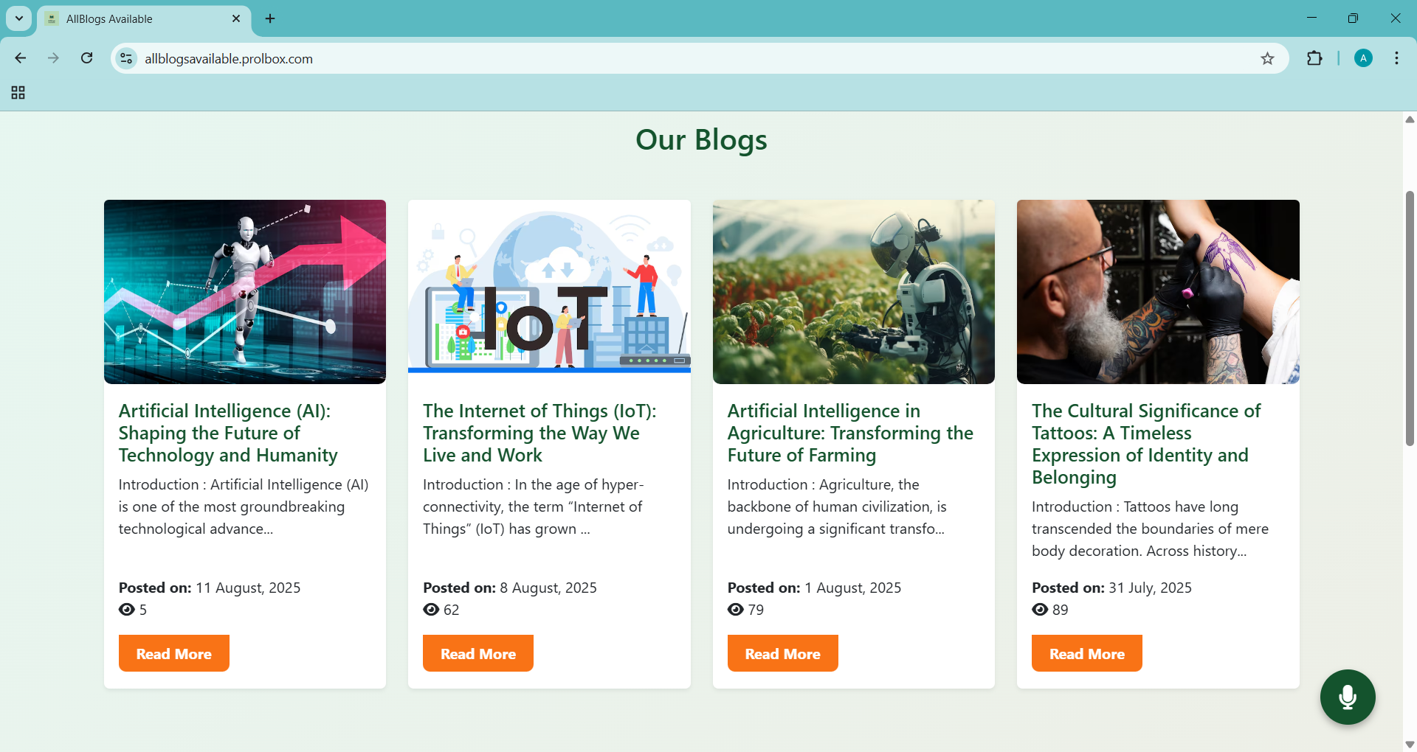Click views eye icon on Tattoos post
This screenshot has width=1417, height=752.
(1040, 610)
